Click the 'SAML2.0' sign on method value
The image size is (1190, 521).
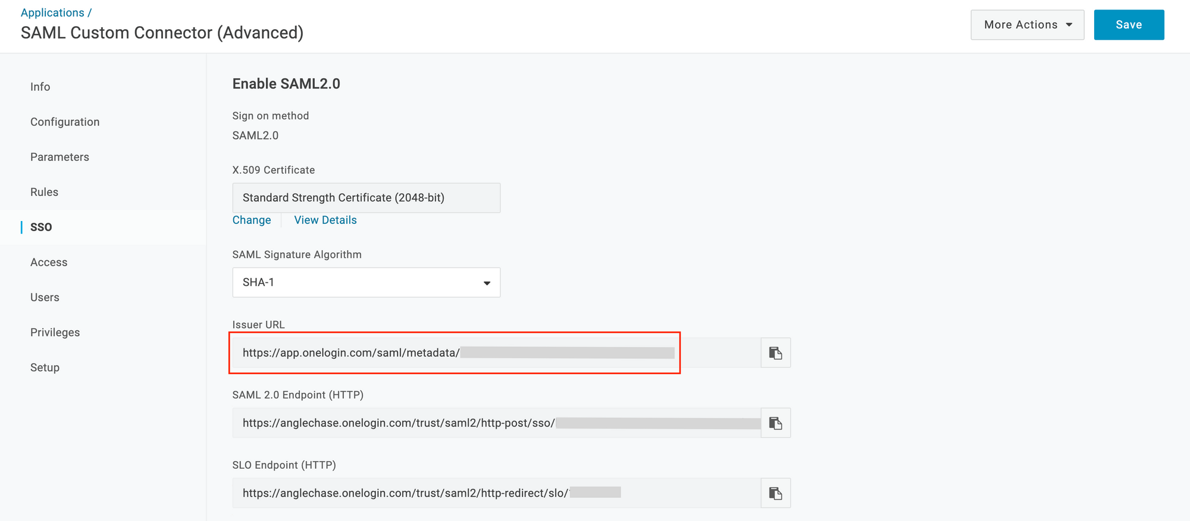pyautogui.click(x=255, y=135)
